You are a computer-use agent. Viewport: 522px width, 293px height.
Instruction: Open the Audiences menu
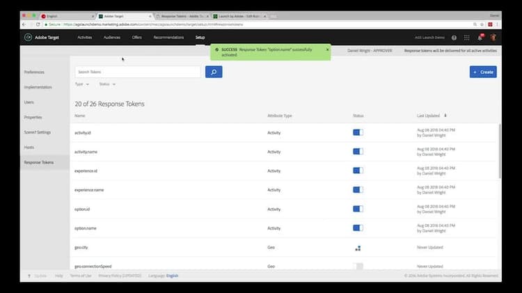tap(111, 38)
